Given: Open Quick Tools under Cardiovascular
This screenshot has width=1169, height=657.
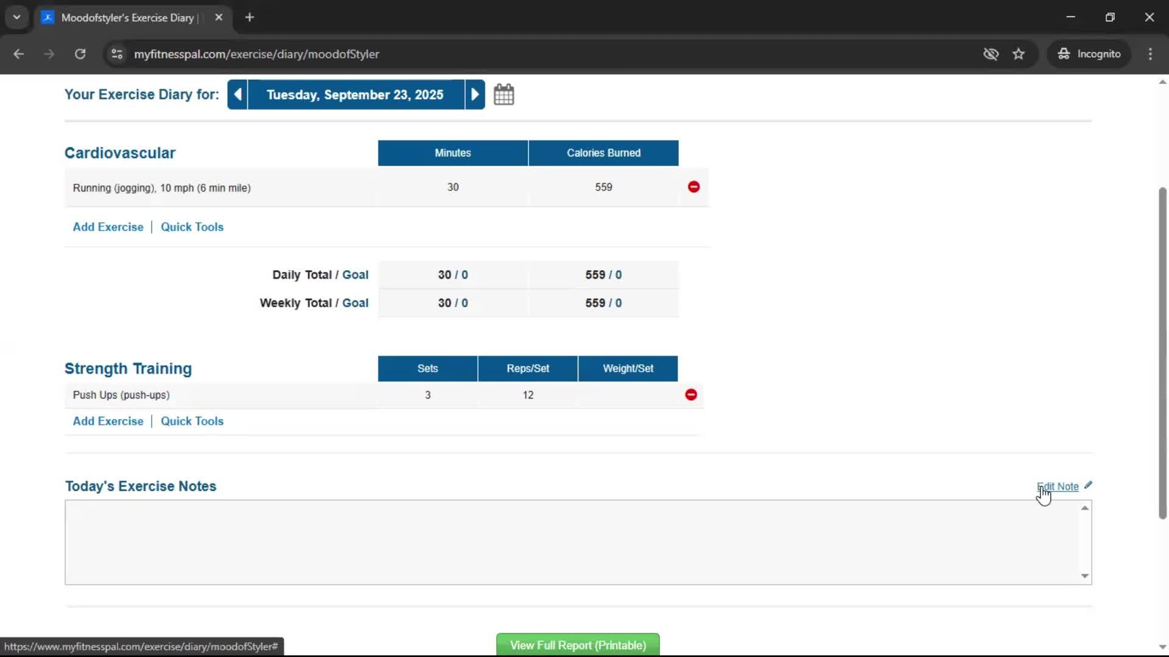Looking at the screenshot, I should coord(192,227).
